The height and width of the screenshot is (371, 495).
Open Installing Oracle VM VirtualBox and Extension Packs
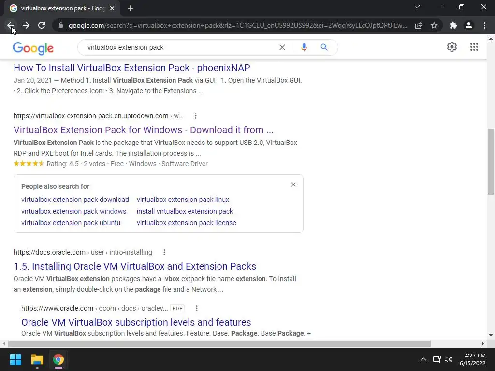pyautogui.click(x=135, y=266)
